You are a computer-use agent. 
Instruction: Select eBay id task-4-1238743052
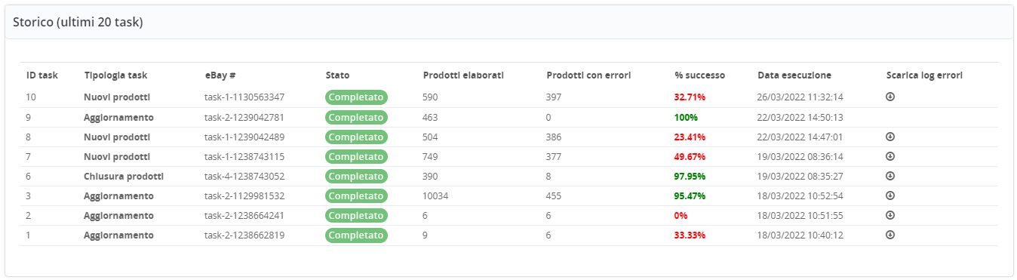point(244,176)
